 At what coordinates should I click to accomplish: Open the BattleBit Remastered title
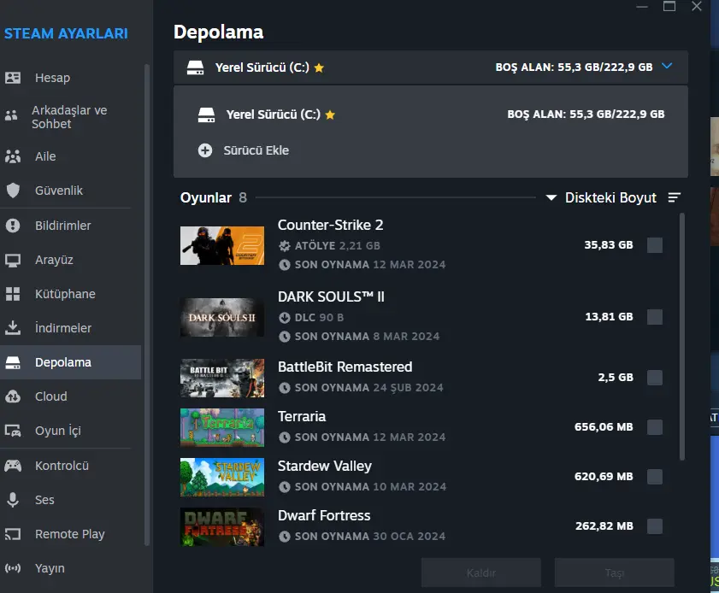point(345,367)
